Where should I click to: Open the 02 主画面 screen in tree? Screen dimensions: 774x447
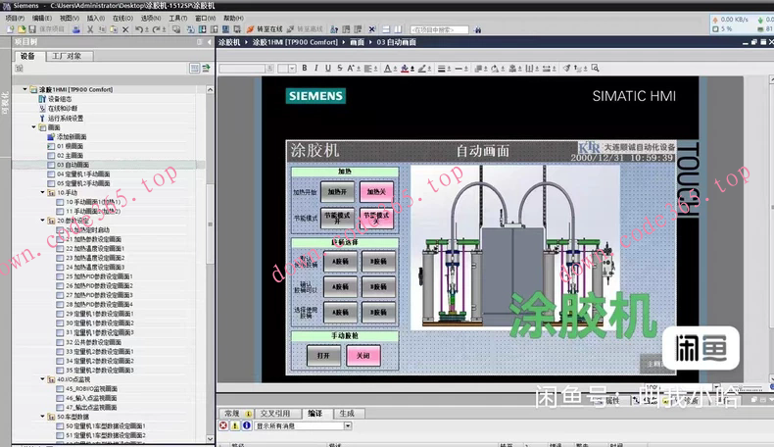pyautogui.click(x=69, y=156)
